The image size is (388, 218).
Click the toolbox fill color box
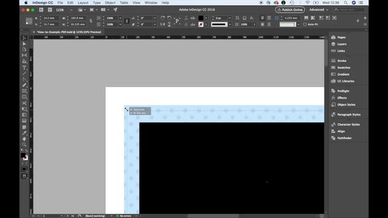tap(23, 156)
